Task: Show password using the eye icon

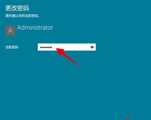Action: [x=92, y=47]
